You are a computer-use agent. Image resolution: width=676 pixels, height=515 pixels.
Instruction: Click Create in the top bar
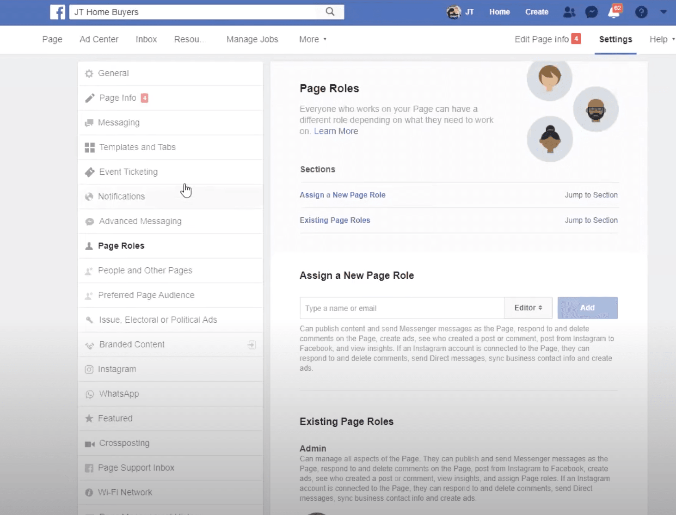click(537, 12)
